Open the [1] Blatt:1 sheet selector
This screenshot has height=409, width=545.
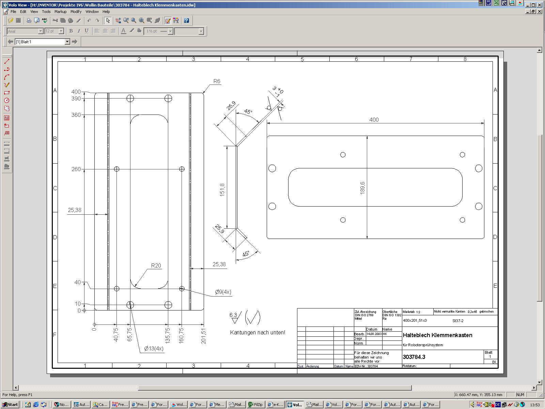pyautogui.click(x=42, y=42)
